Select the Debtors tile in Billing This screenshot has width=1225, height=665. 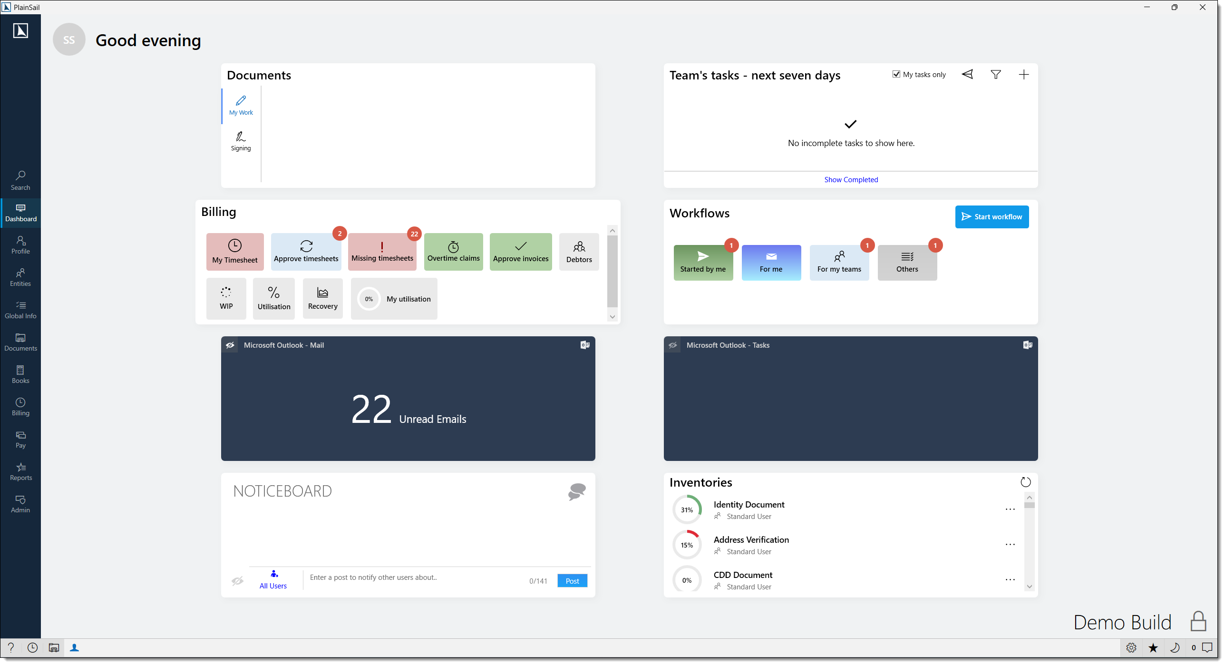579,252
